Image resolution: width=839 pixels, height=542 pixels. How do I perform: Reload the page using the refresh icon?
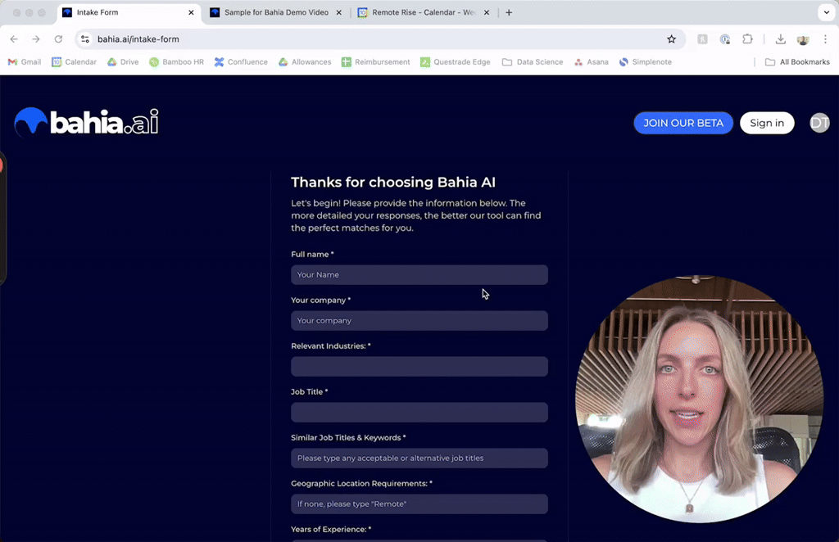coord(58,39)
